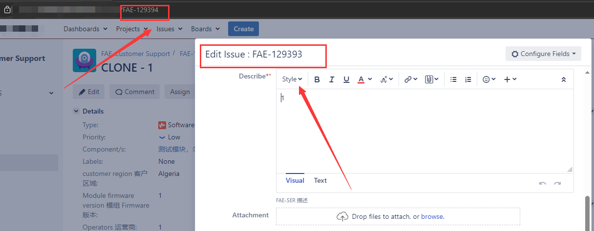Collapse the Details section
Screen dimensions: 594x231
(76, 111)
